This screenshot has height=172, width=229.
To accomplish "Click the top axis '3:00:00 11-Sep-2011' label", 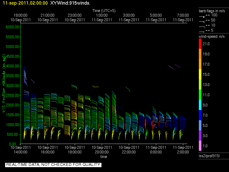I will coord(129,18).
